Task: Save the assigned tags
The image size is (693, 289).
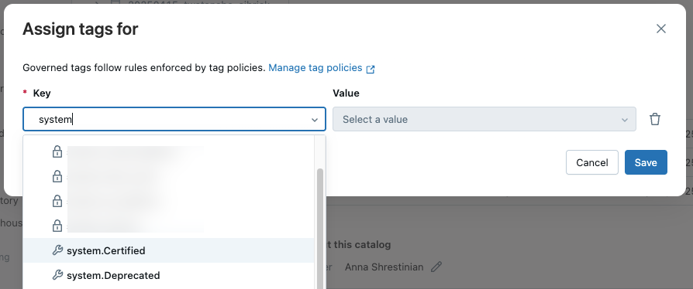Action: click(646, 162)
